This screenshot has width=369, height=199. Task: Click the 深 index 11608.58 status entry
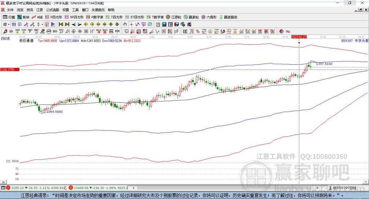(x=98, y=188)
